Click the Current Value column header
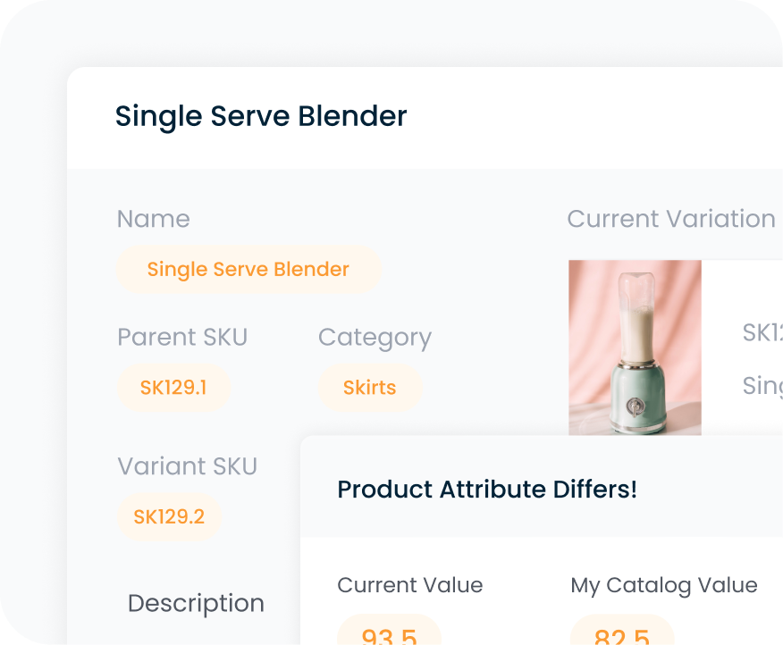 [409, 585]
